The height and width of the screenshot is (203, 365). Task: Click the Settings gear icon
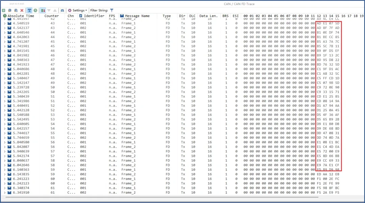[70, 10]
